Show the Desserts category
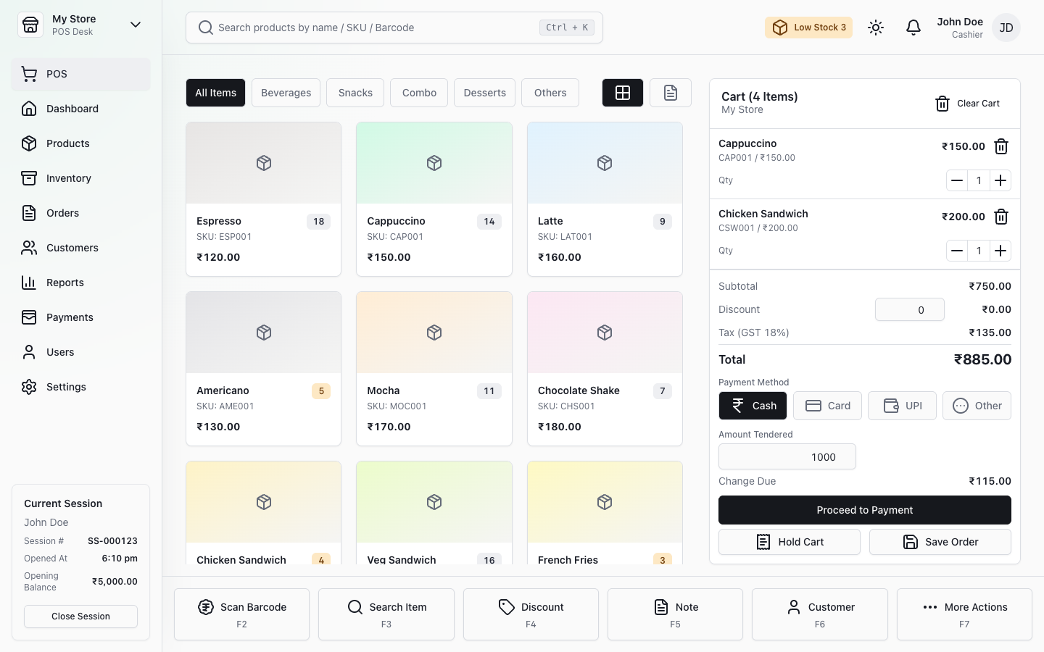The width and height of the screenshot is (1044, 652). tap(484, 93)
